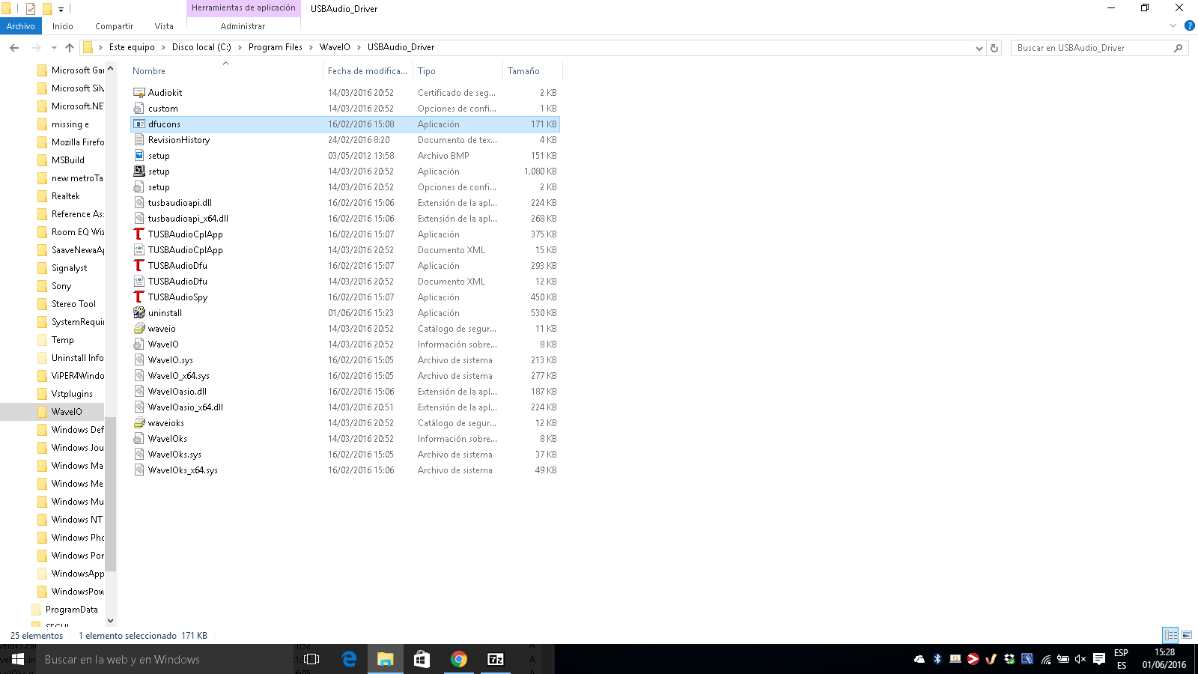Sort by Fecha de modificación column
This screenshot has width=1198, height=674.
coord(368,71)
